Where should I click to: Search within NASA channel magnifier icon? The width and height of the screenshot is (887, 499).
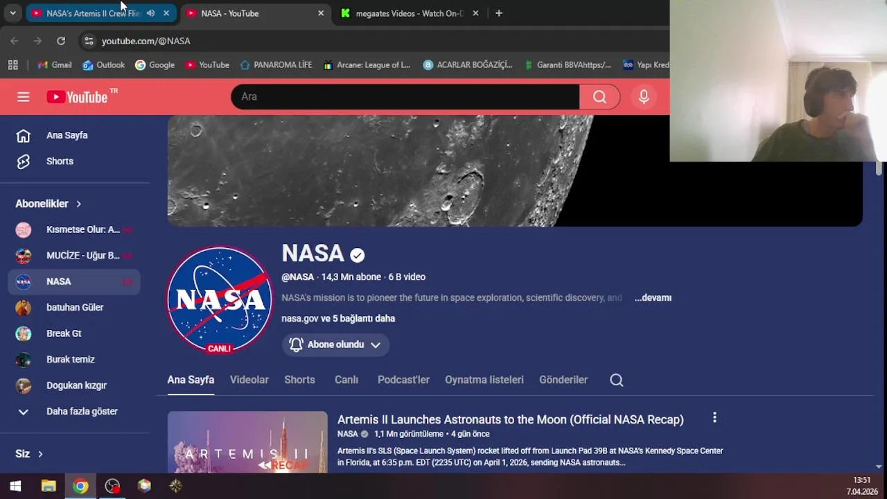coord(617,380)
